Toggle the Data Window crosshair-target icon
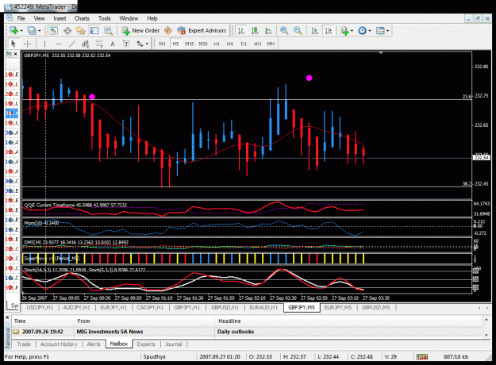 coord(67,31)
